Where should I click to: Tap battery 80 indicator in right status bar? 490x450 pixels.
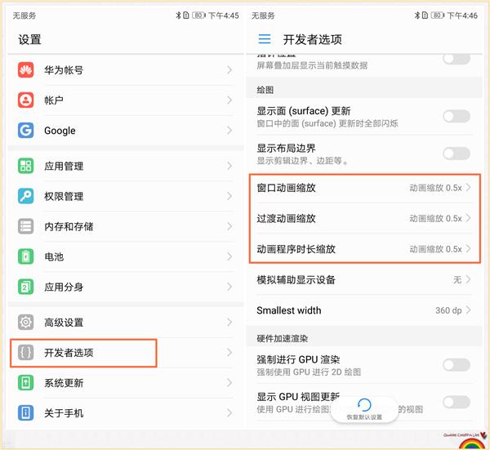437,15
